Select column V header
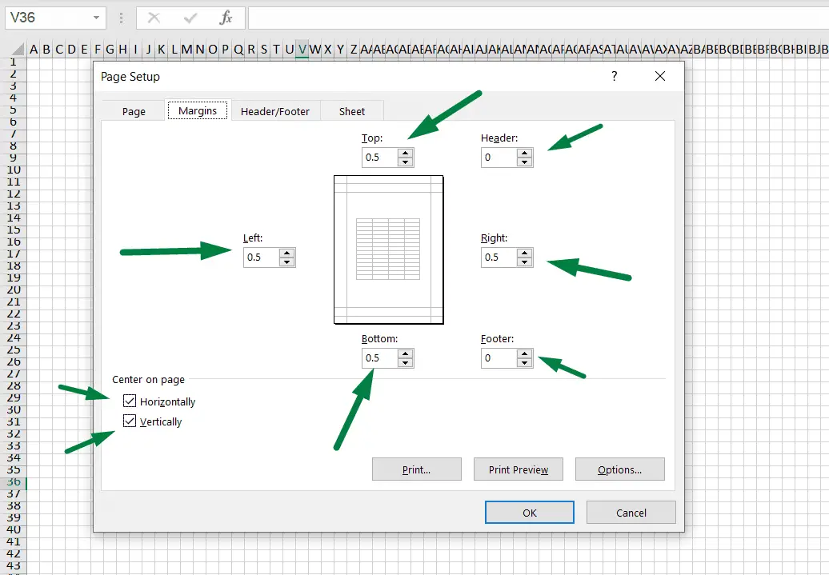Image resolution: width=829 pixels, height=575 pixels. coord(302,50)
